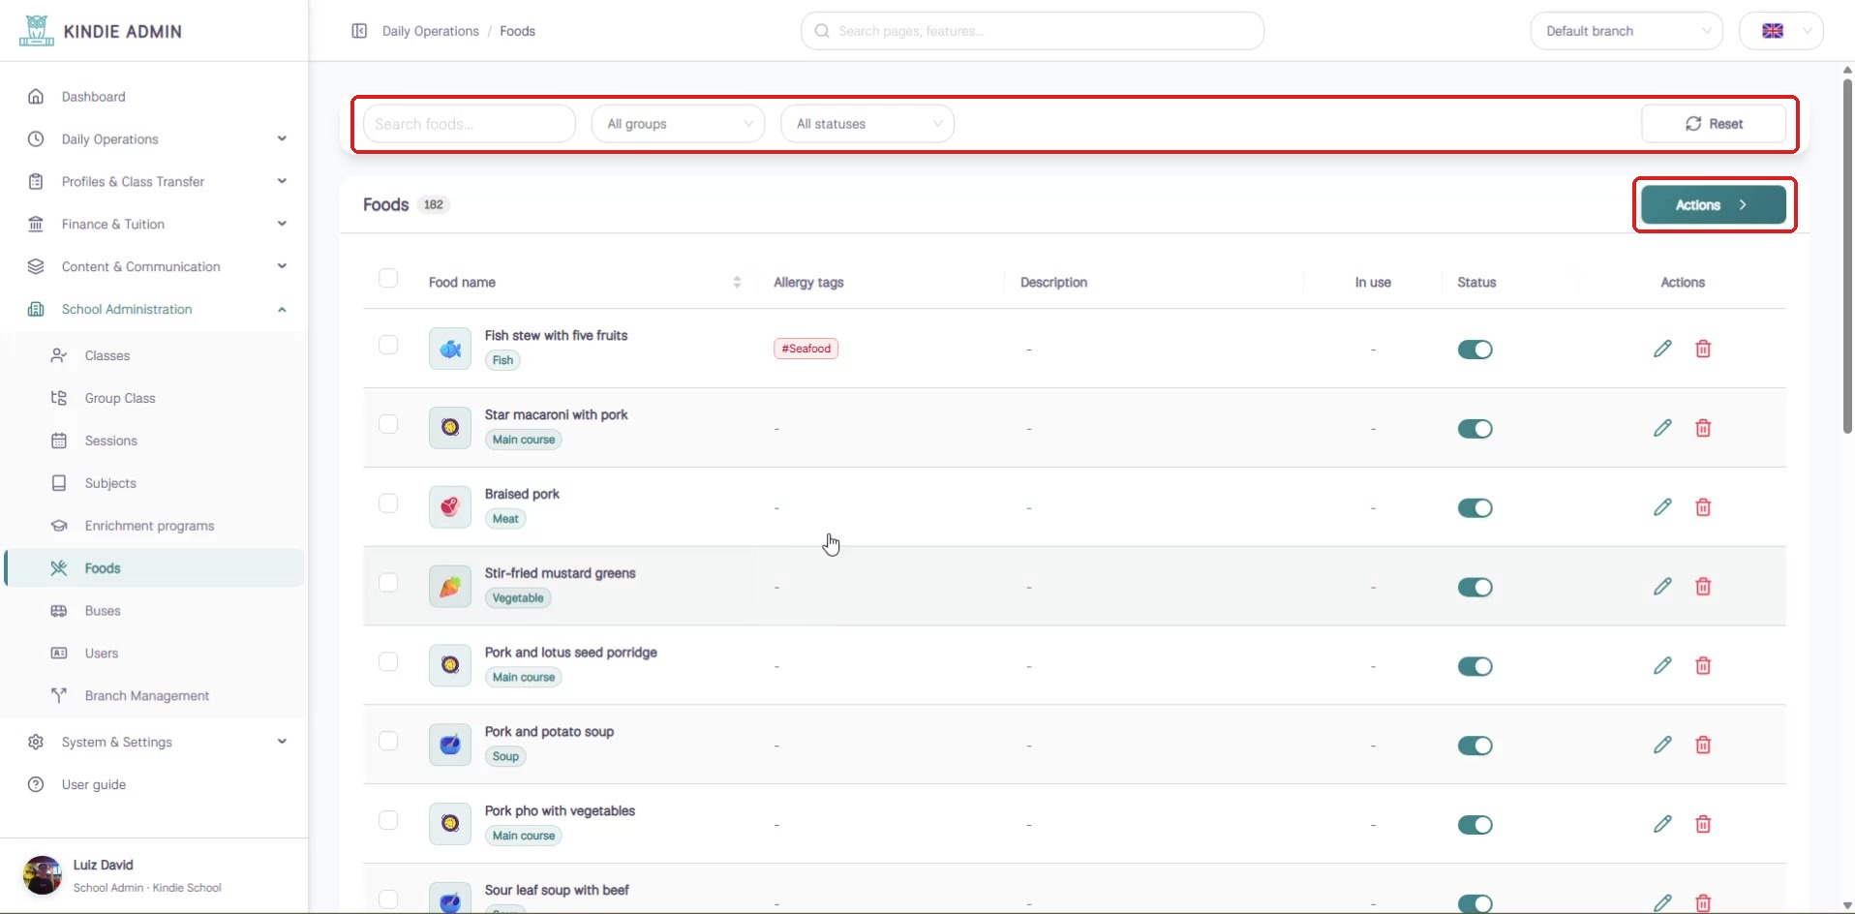The image size is (1855, 914).
Task: Click the Braised pork meat thumbnail
Action: [450, 507]
